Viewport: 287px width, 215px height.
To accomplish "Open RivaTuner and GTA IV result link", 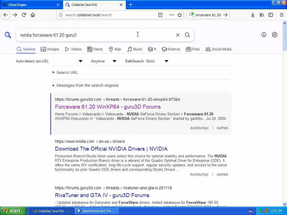I will 102,195.
